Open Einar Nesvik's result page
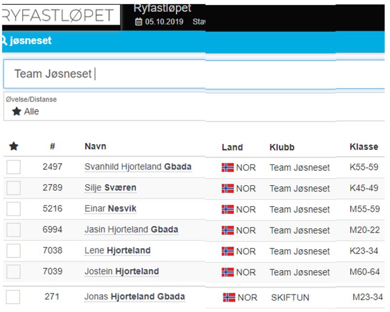This screenshot has width=390, height=312. (x=110, y=209)
